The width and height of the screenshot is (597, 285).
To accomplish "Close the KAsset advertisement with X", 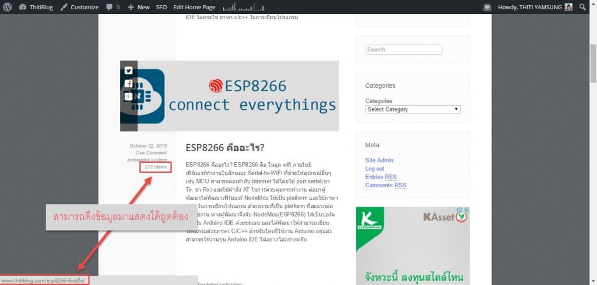I will point(466,211).
